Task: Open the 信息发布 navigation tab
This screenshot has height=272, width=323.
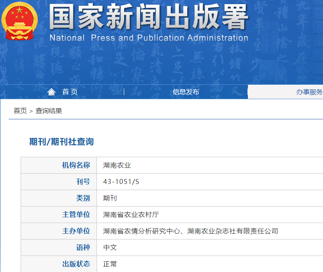Action: click(186, 92)
